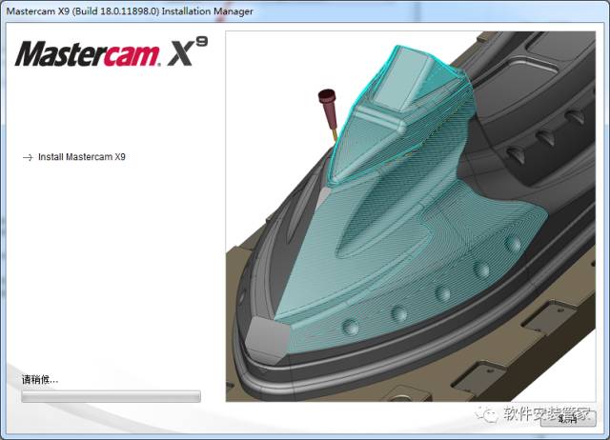Click the Install Mastercam X9 link
The height and width of the screenshot is (440, 610).
[81, 157]
